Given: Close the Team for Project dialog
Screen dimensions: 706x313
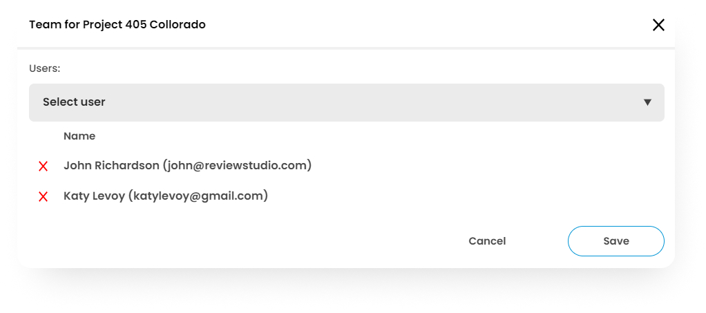Looking at the screenshot, I should point(658,25).
